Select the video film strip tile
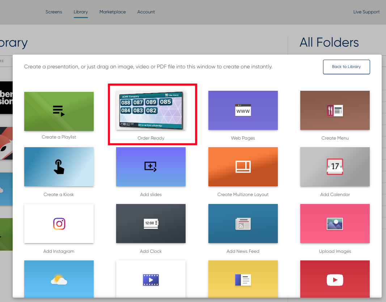This screenshot has width=386, height=302. 150,279
